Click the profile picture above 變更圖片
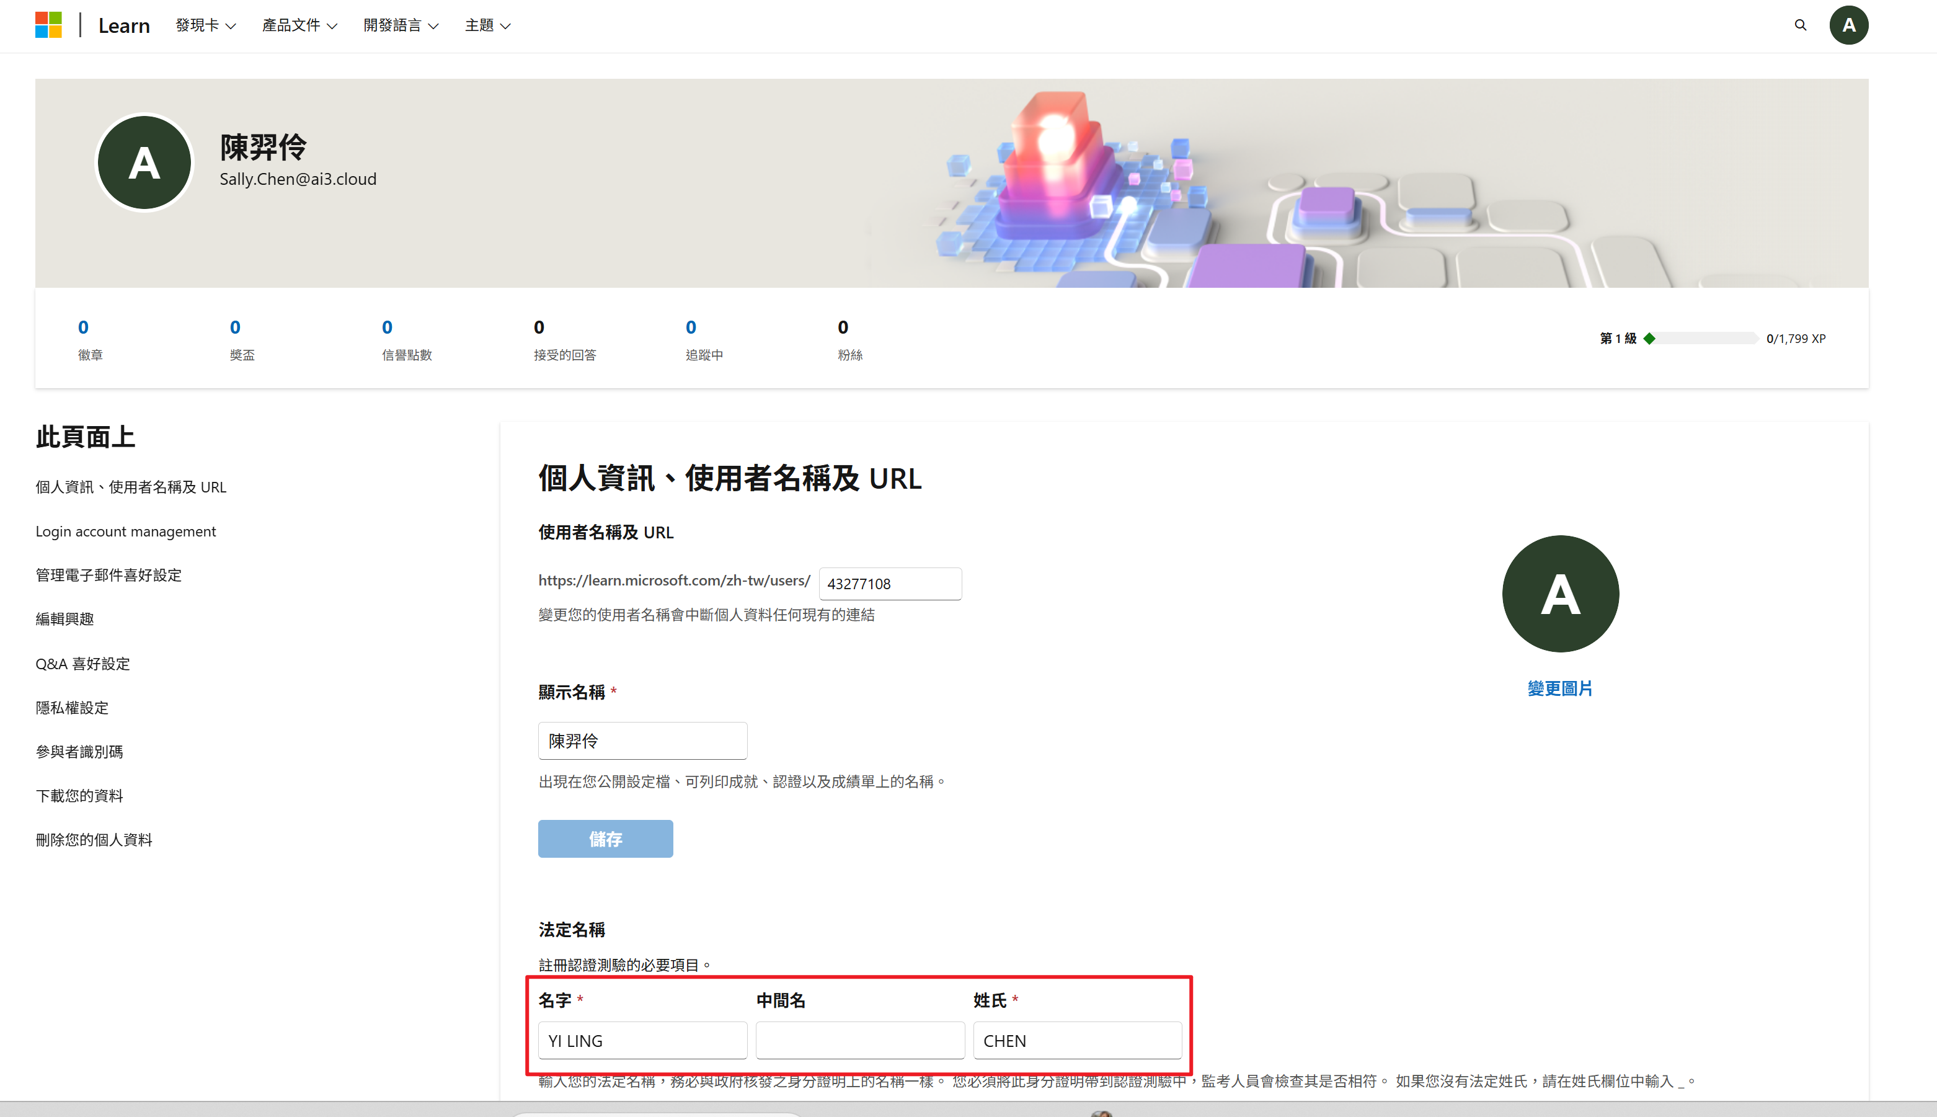This screenshot has width=1937, height=1117. [x=1561, y=594]
